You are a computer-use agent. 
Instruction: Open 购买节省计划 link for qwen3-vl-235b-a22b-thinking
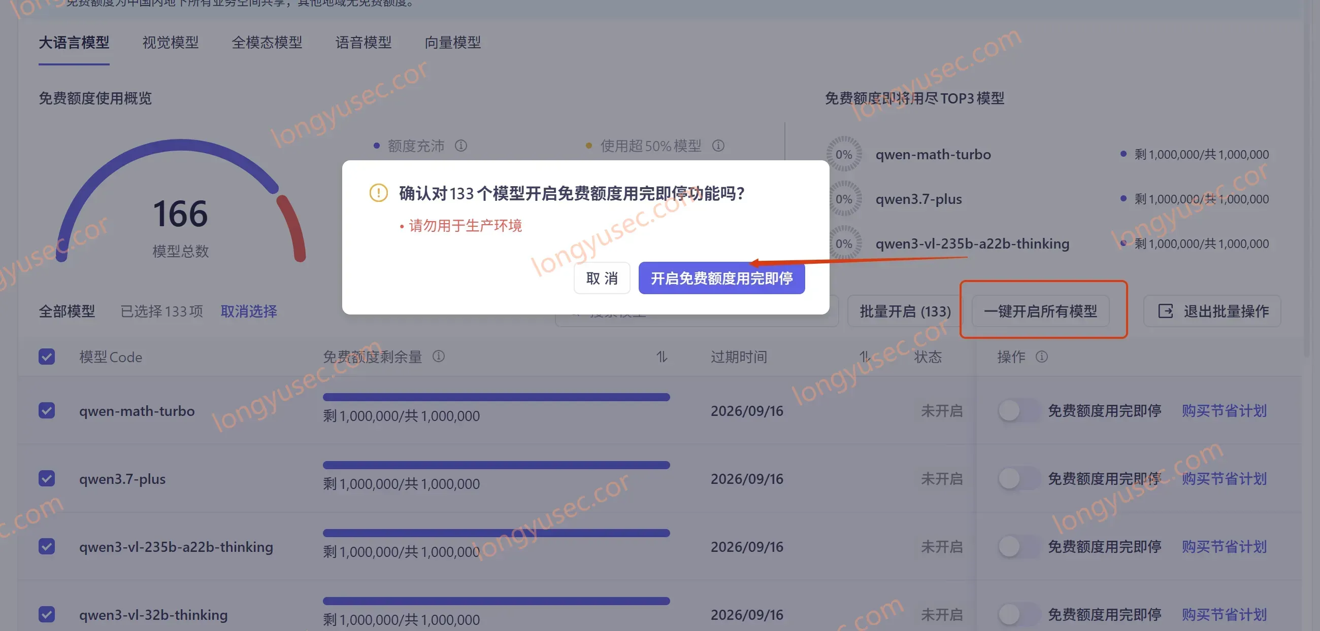pos(1224,547)
